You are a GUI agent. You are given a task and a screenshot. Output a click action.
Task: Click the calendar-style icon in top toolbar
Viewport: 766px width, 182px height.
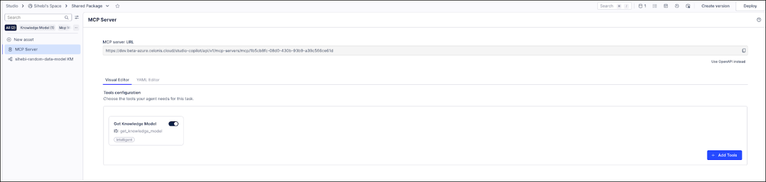tap(666, 6)
